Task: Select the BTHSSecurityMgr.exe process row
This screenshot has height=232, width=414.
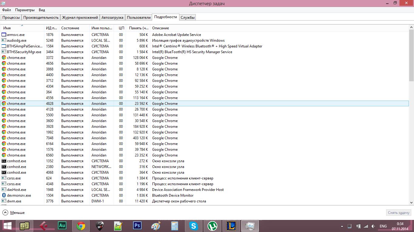Action: 205,52
